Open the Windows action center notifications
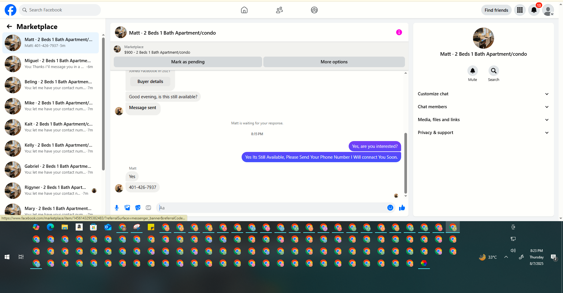This screenshot has height=293, width=563. click(554, 257)
